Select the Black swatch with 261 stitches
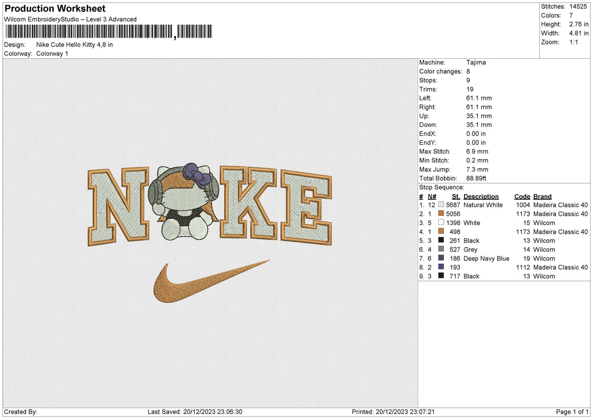593x419 pixels. point(441,240)
